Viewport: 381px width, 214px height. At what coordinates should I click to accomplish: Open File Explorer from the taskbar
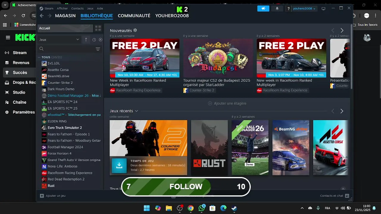(169, 208)
